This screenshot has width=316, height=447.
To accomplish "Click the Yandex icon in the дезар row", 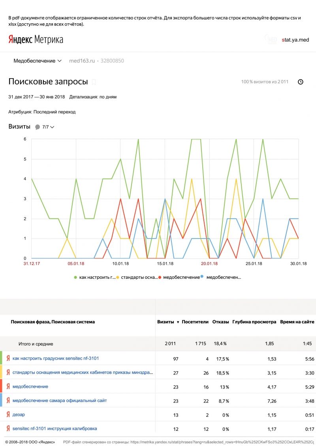I will pyautogui.click(x=8, y=415).
